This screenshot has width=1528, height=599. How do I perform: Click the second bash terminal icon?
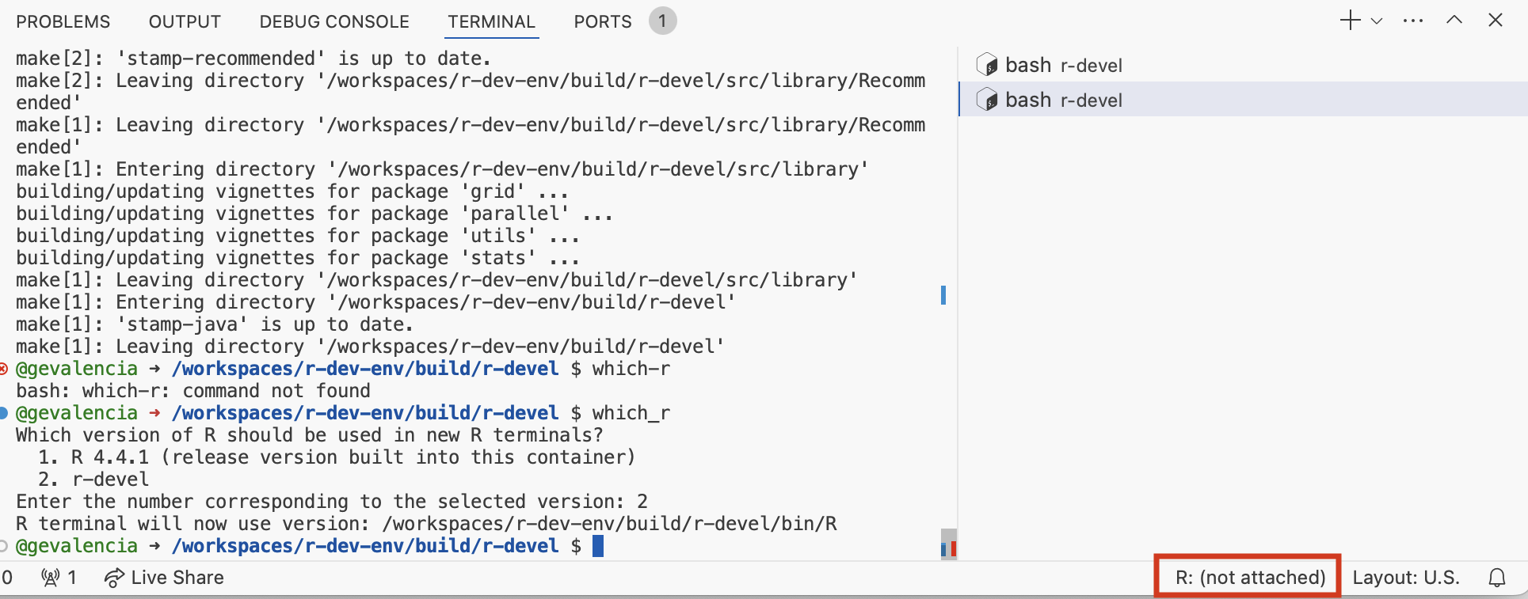pyautogui.click(x=987, y=100)
